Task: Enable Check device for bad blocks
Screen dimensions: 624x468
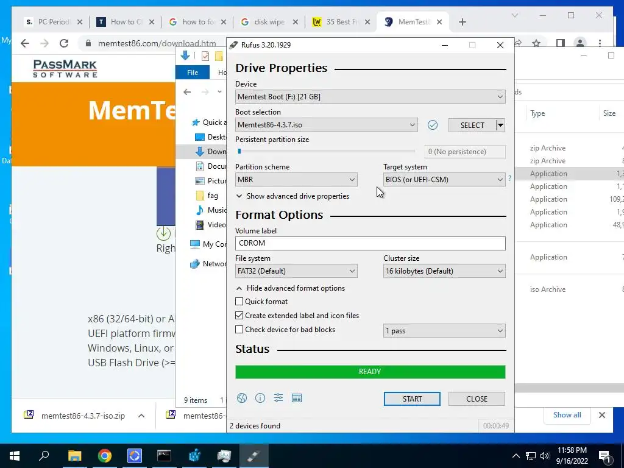Action: click(239, 330)
